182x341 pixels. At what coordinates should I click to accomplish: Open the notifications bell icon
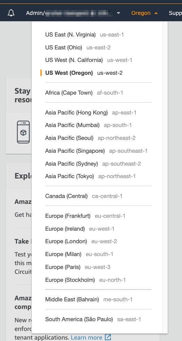[x=11, y=13]
